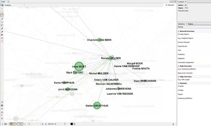211x126 pixels.
Task: Toggle the Hierarchy lightbulb option
Action: coord(170,5)
